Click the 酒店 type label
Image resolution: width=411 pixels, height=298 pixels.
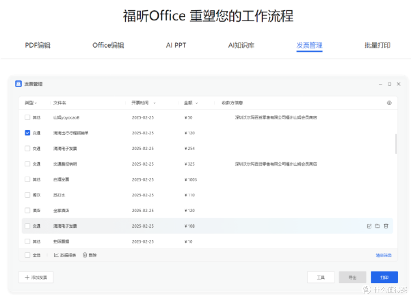tap(37, 210)
